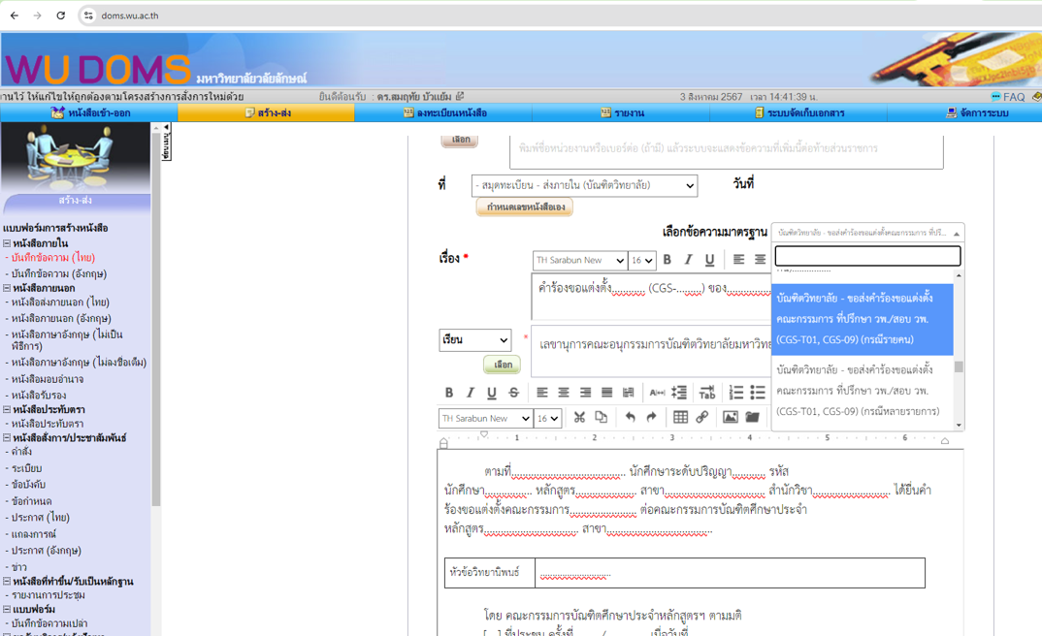1042x636 pixels.
Task: Open the folder icon in editor toolbar
Action: coord(752,418)
